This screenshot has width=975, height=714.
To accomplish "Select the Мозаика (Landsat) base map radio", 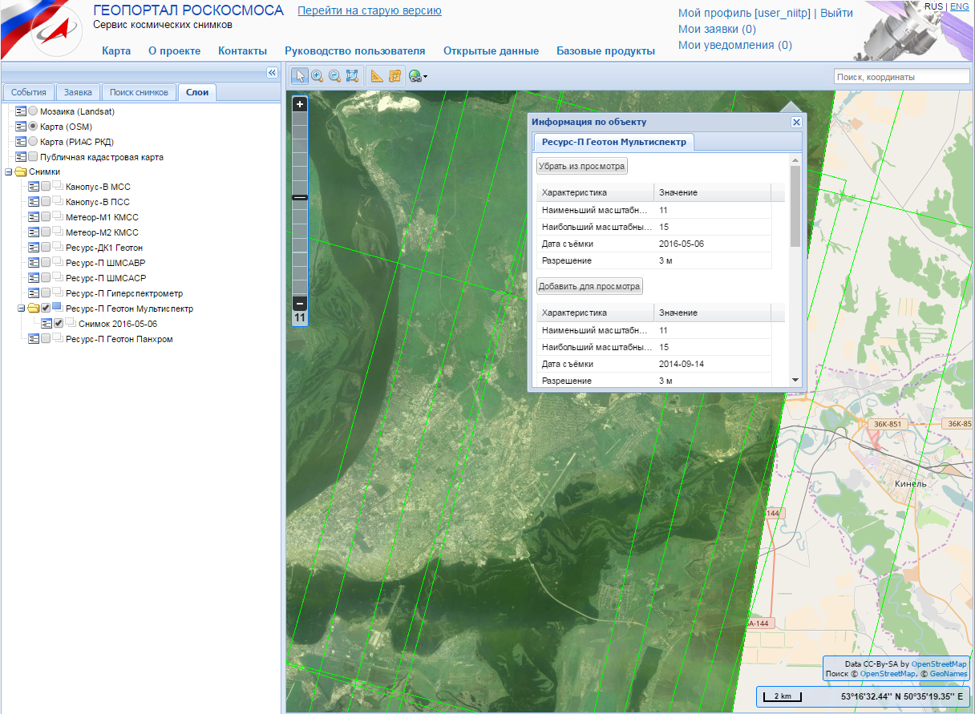I will (33, 111).
